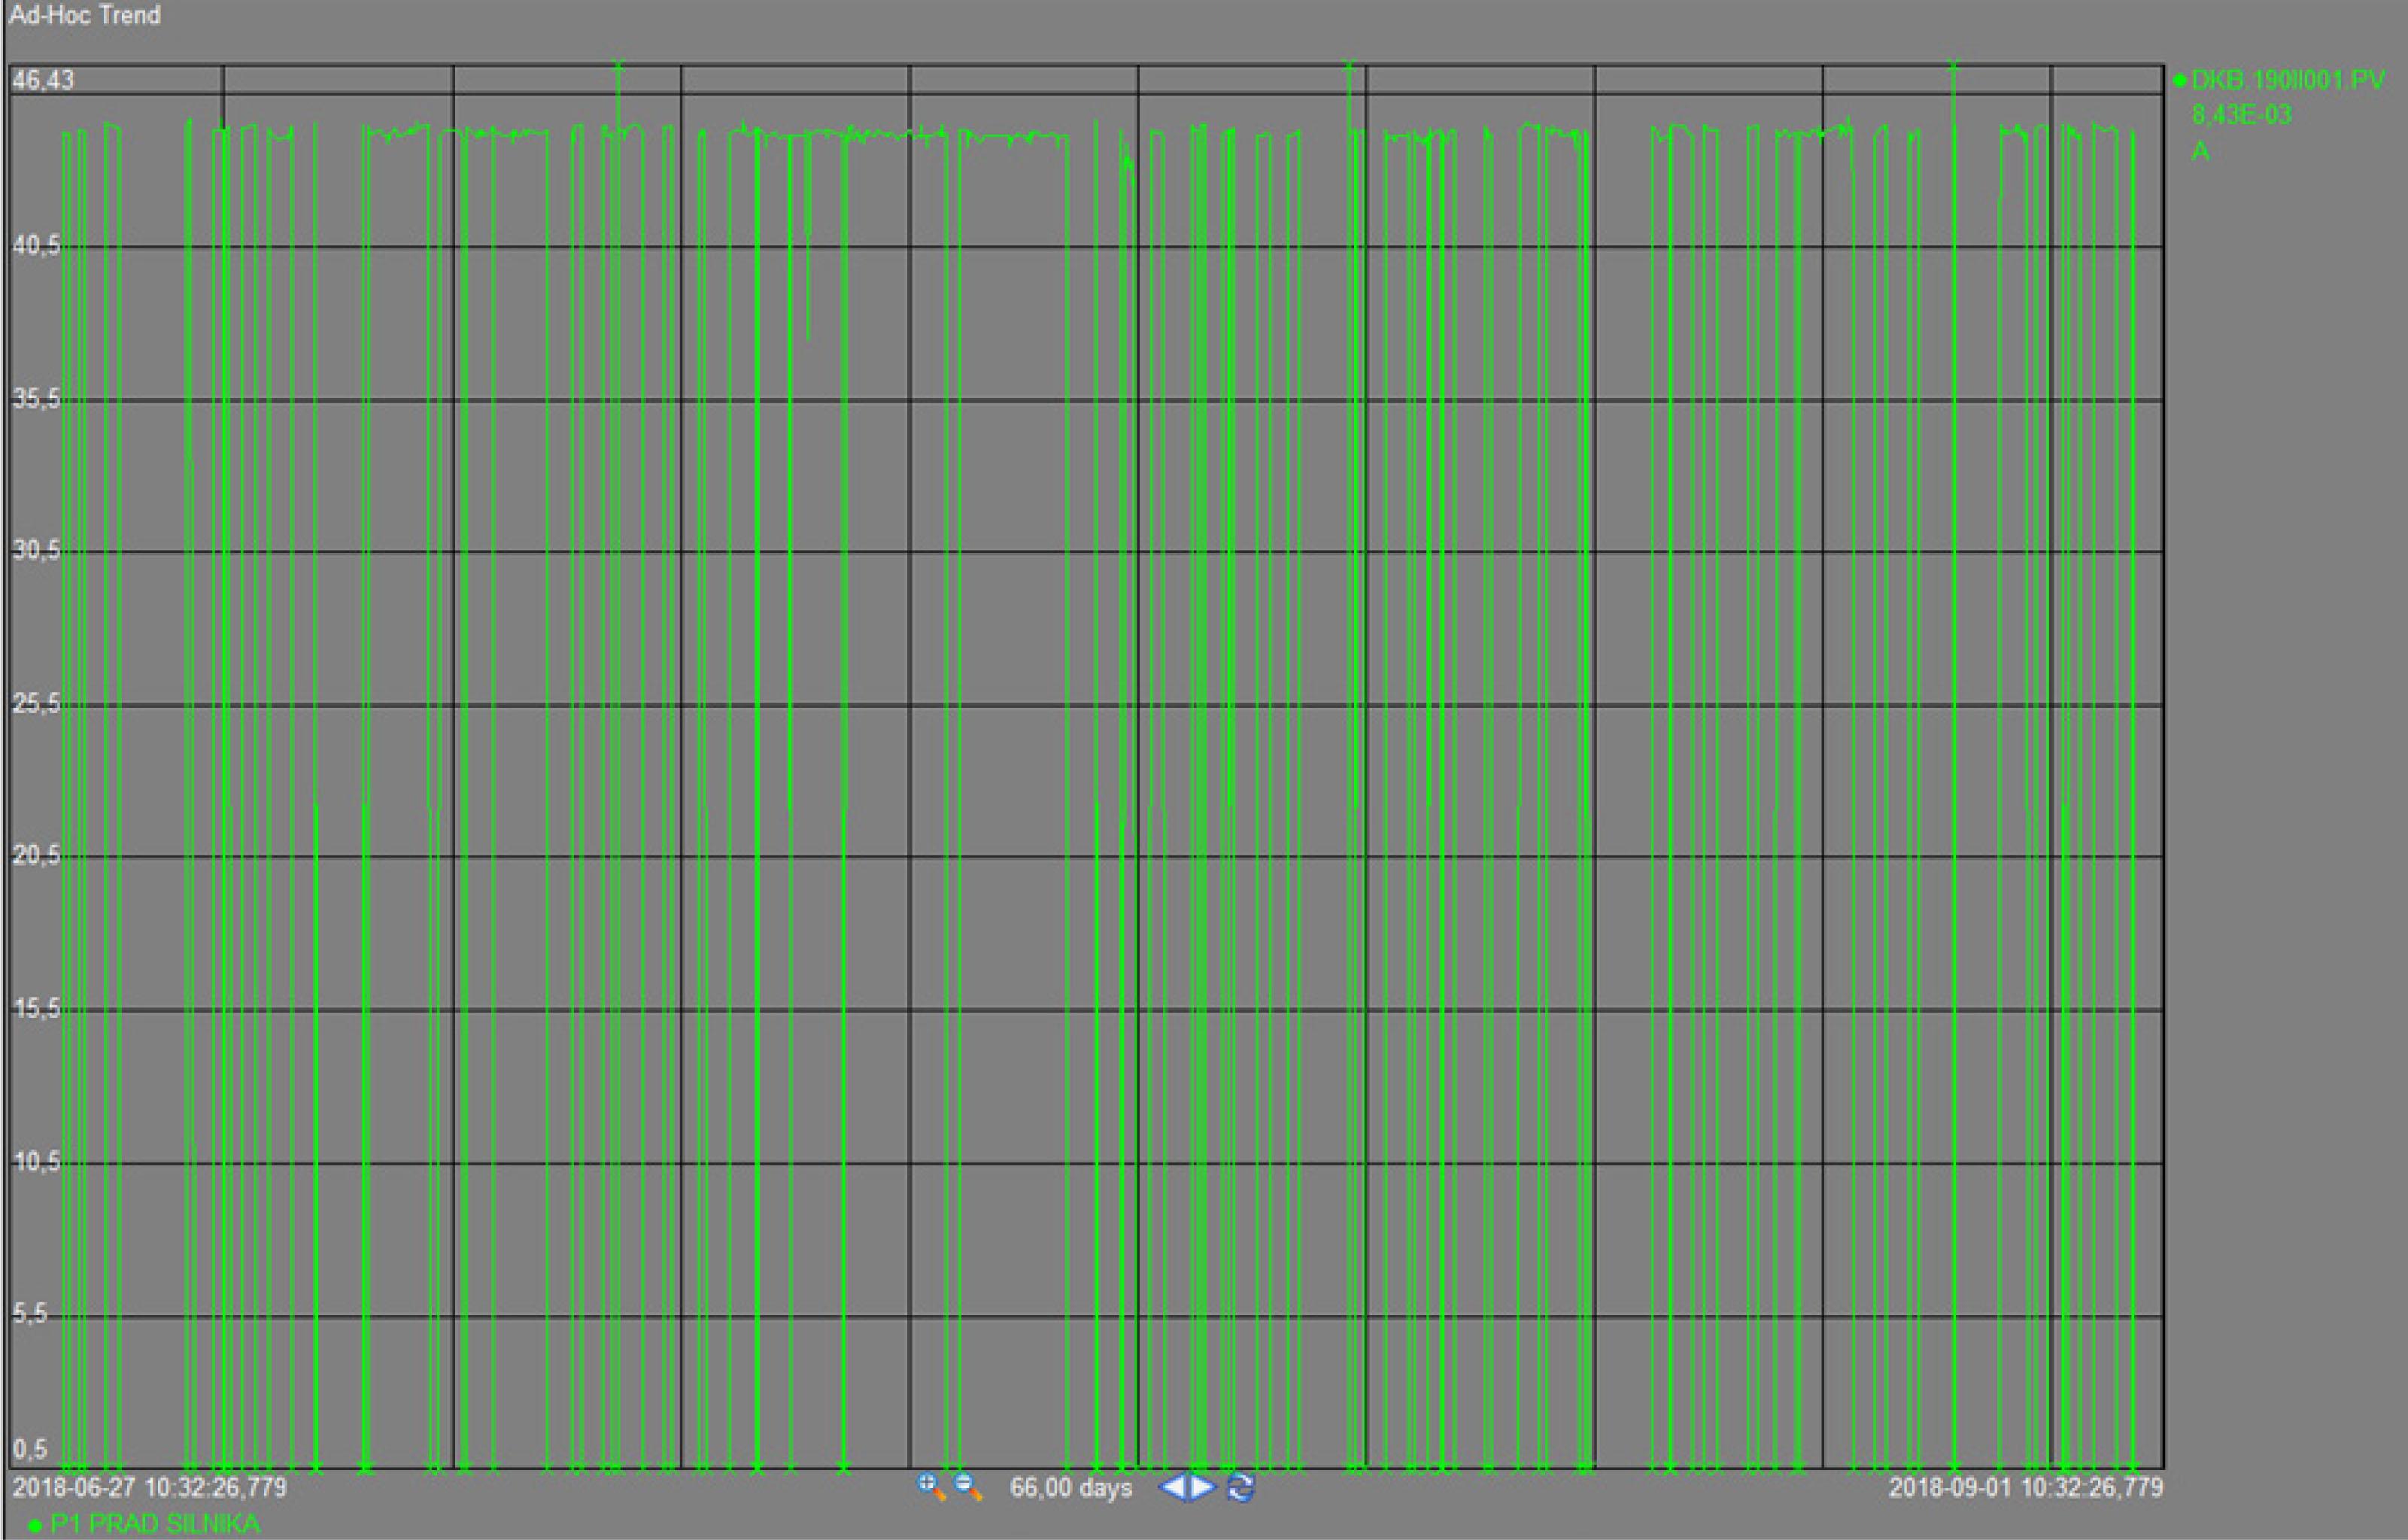Click the refresh trend icon
The height and width of the screenshot is (1540, 2408).
[x=1240, y=1487]
